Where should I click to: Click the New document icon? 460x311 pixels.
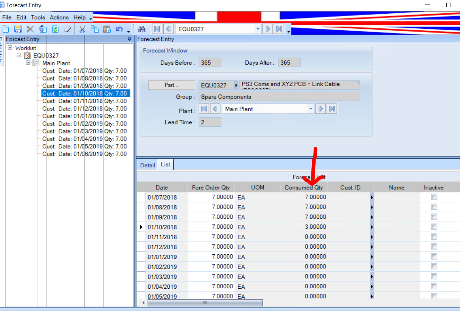pos(6,29)
